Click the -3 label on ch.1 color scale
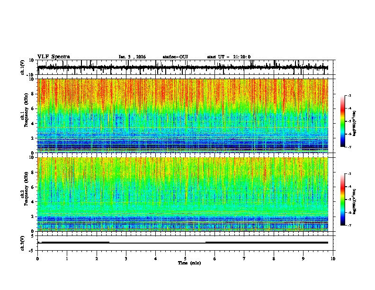 (x=349, y=96)
